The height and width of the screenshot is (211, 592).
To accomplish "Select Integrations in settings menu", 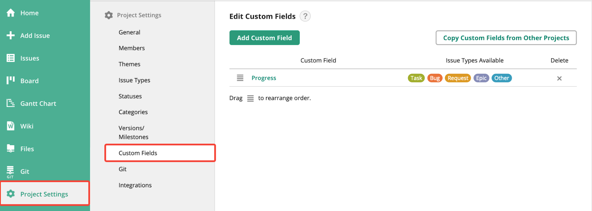I will [135, 185].
